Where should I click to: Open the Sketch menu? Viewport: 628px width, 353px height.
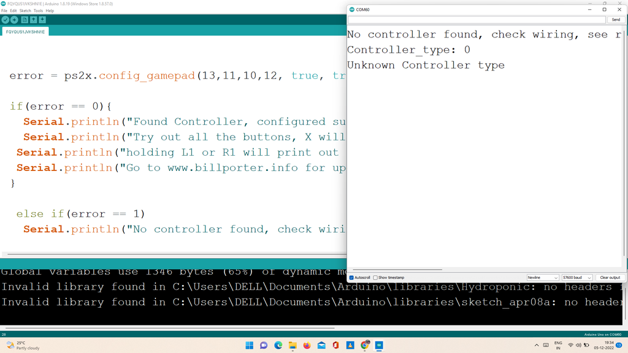pyautogui.click(x=25, y=11)
